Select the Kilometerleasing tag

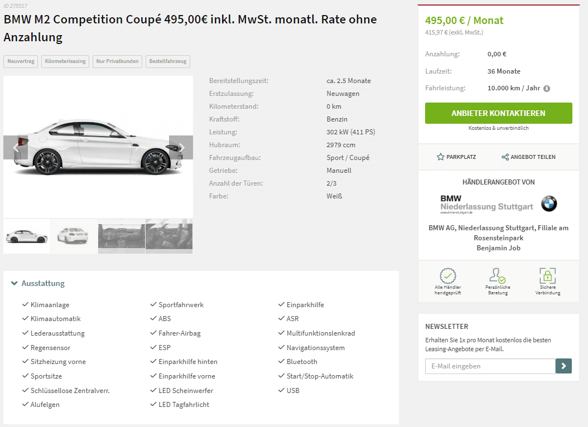point(65,61)
